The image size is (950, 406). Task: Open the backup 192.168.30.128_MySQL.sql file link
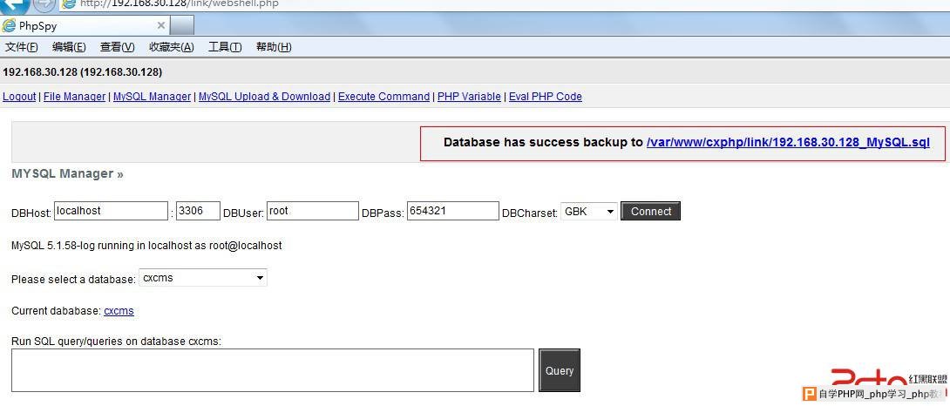(788, 142)
